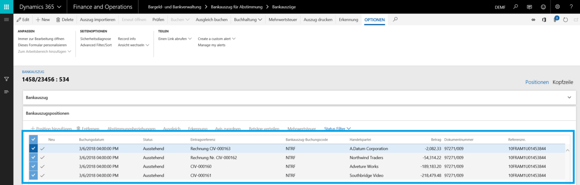Image resolution: width=580 pixels, height=185 pixels.
Task: Open Create a custom alert dropdown
Action: coord(217,39)
